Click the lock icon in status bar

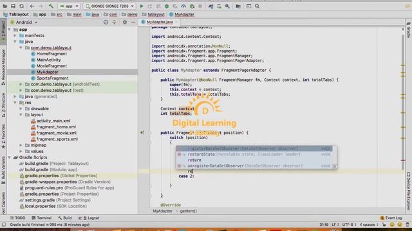[x=384, y=225]
